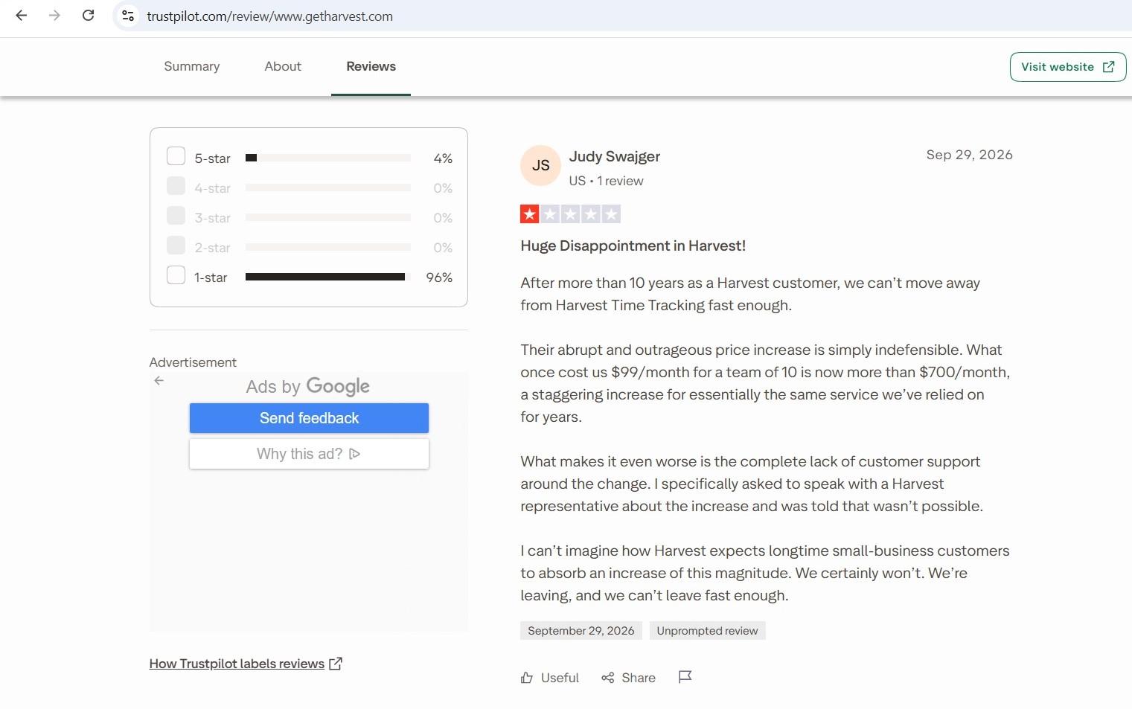Check the 4-star filter checkbox
Image resolution: width=1132 pixels, height=709 pixels.
tap(176, 186)
